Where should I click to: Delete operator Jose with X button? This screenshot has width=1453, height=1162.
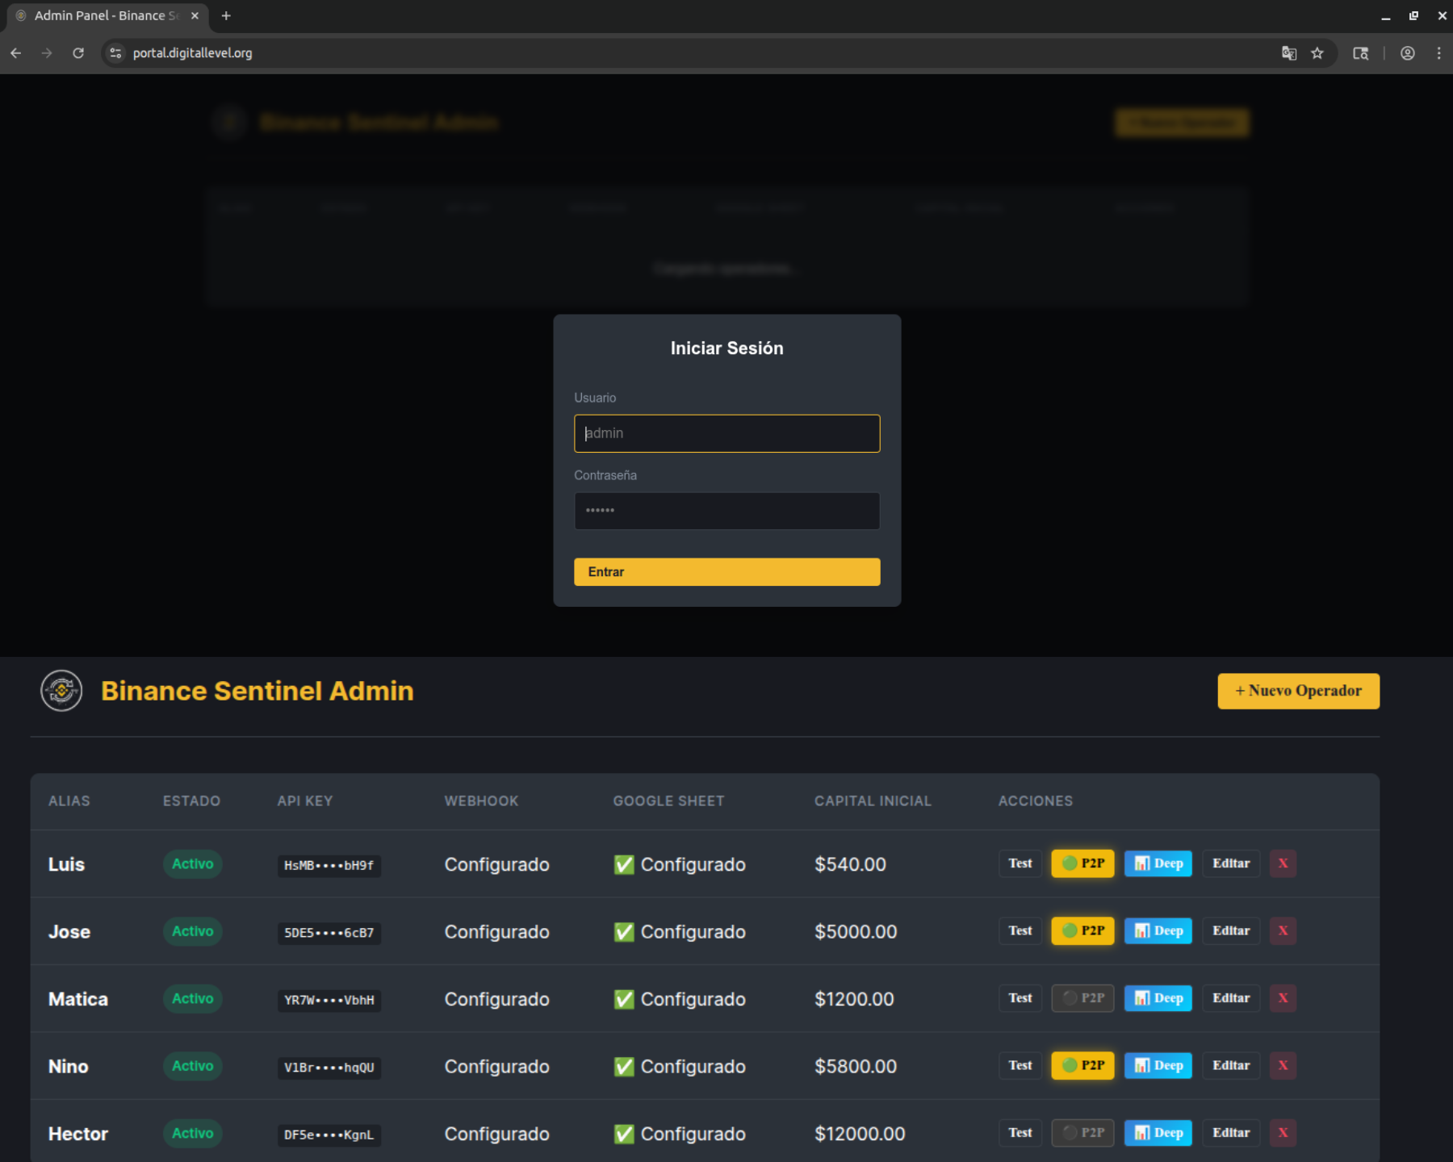click(x=1282, y=931)
